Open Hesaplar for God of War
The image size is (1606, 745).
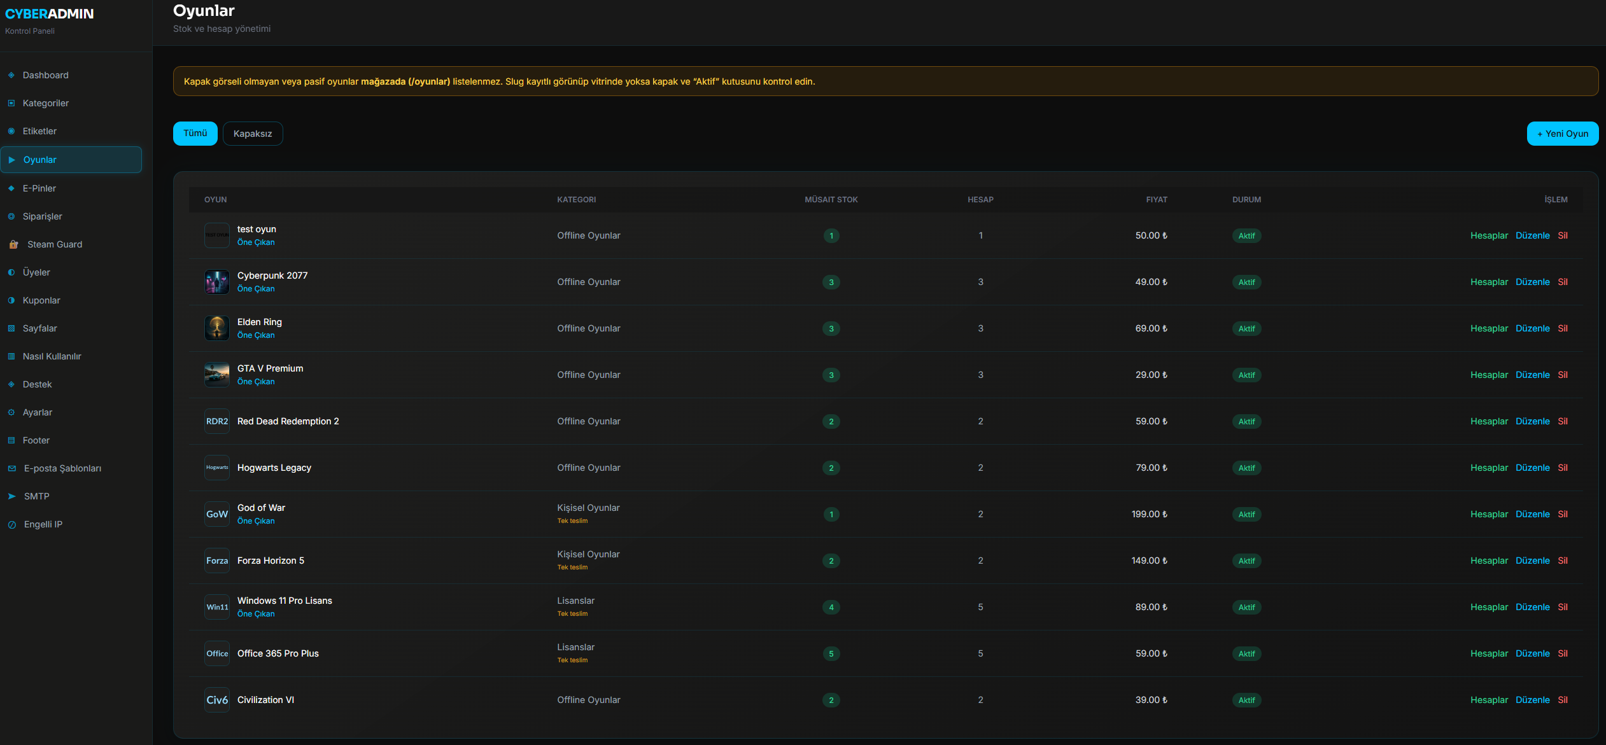pos(1489,514)
